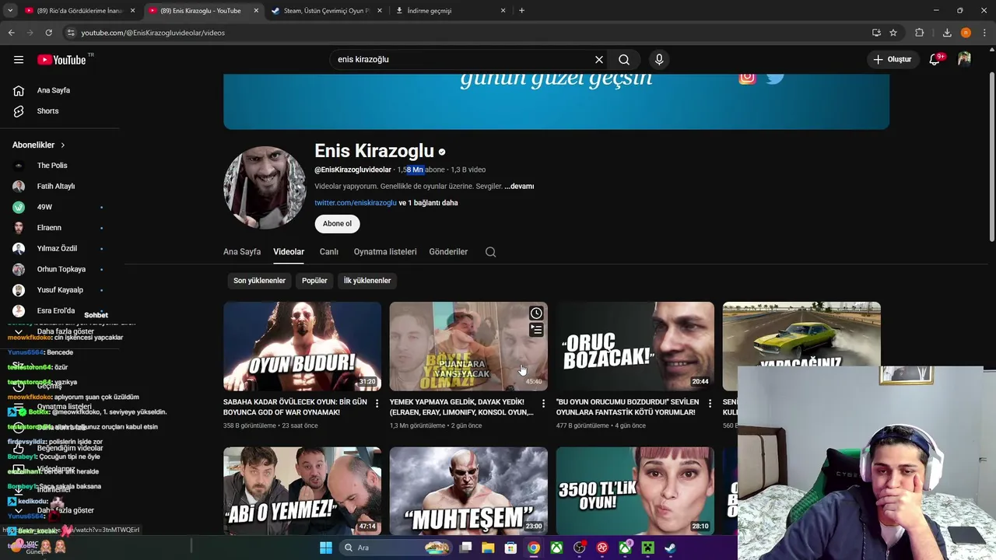Search within the channel with magnifier icon
Viewport: 996px width, 560px height.
point(490,252)
